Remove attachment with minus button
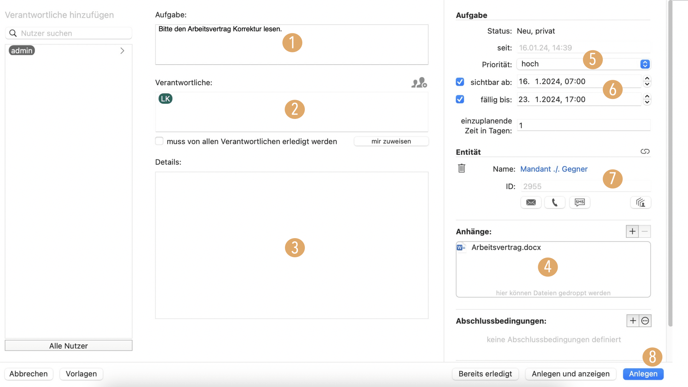 [x=645, y=231]
